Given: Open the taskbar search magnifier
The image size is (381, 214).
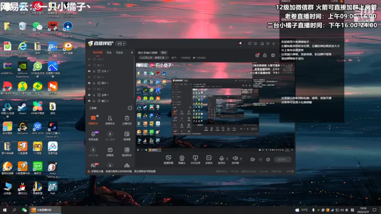Looking at the screenshot, I should 14,210.
